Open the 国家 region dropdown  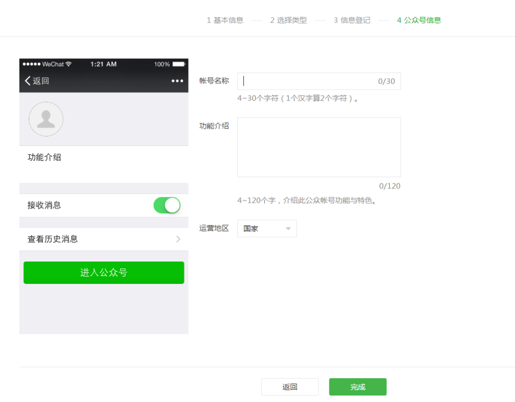click(267, 229)
